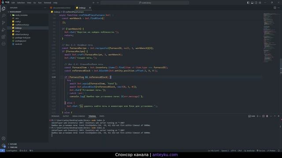Close the terminal panel
The width and height of the screenshot is (282, 158).
click(x=278, y=116)
